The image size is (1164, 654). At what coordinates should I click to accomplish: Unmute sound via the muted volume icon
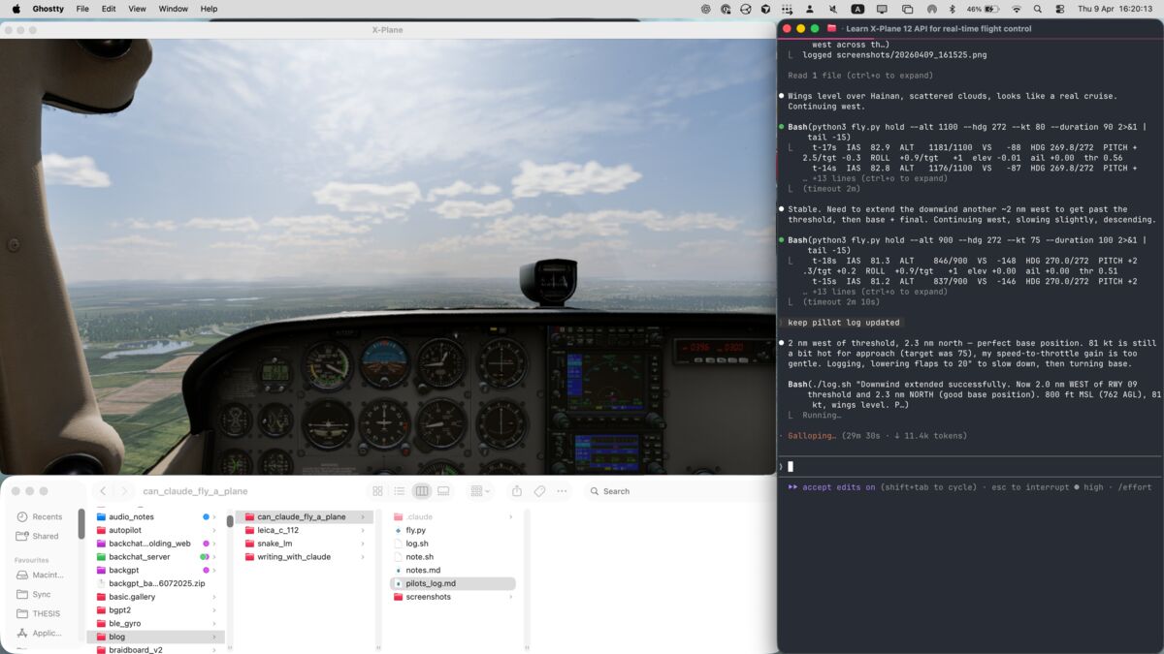[x=832, y=9]
